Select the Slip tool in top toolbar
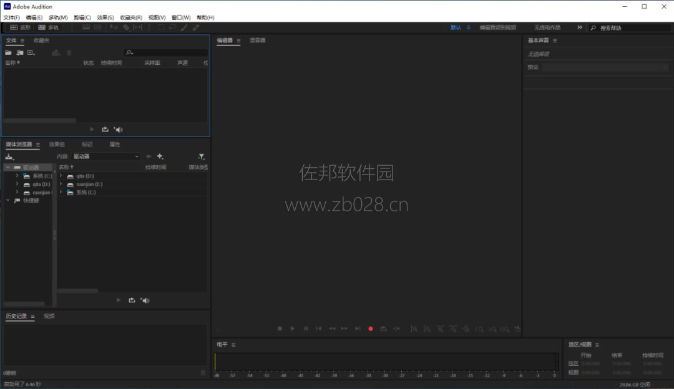674x389 pixels. click(137, 27)
